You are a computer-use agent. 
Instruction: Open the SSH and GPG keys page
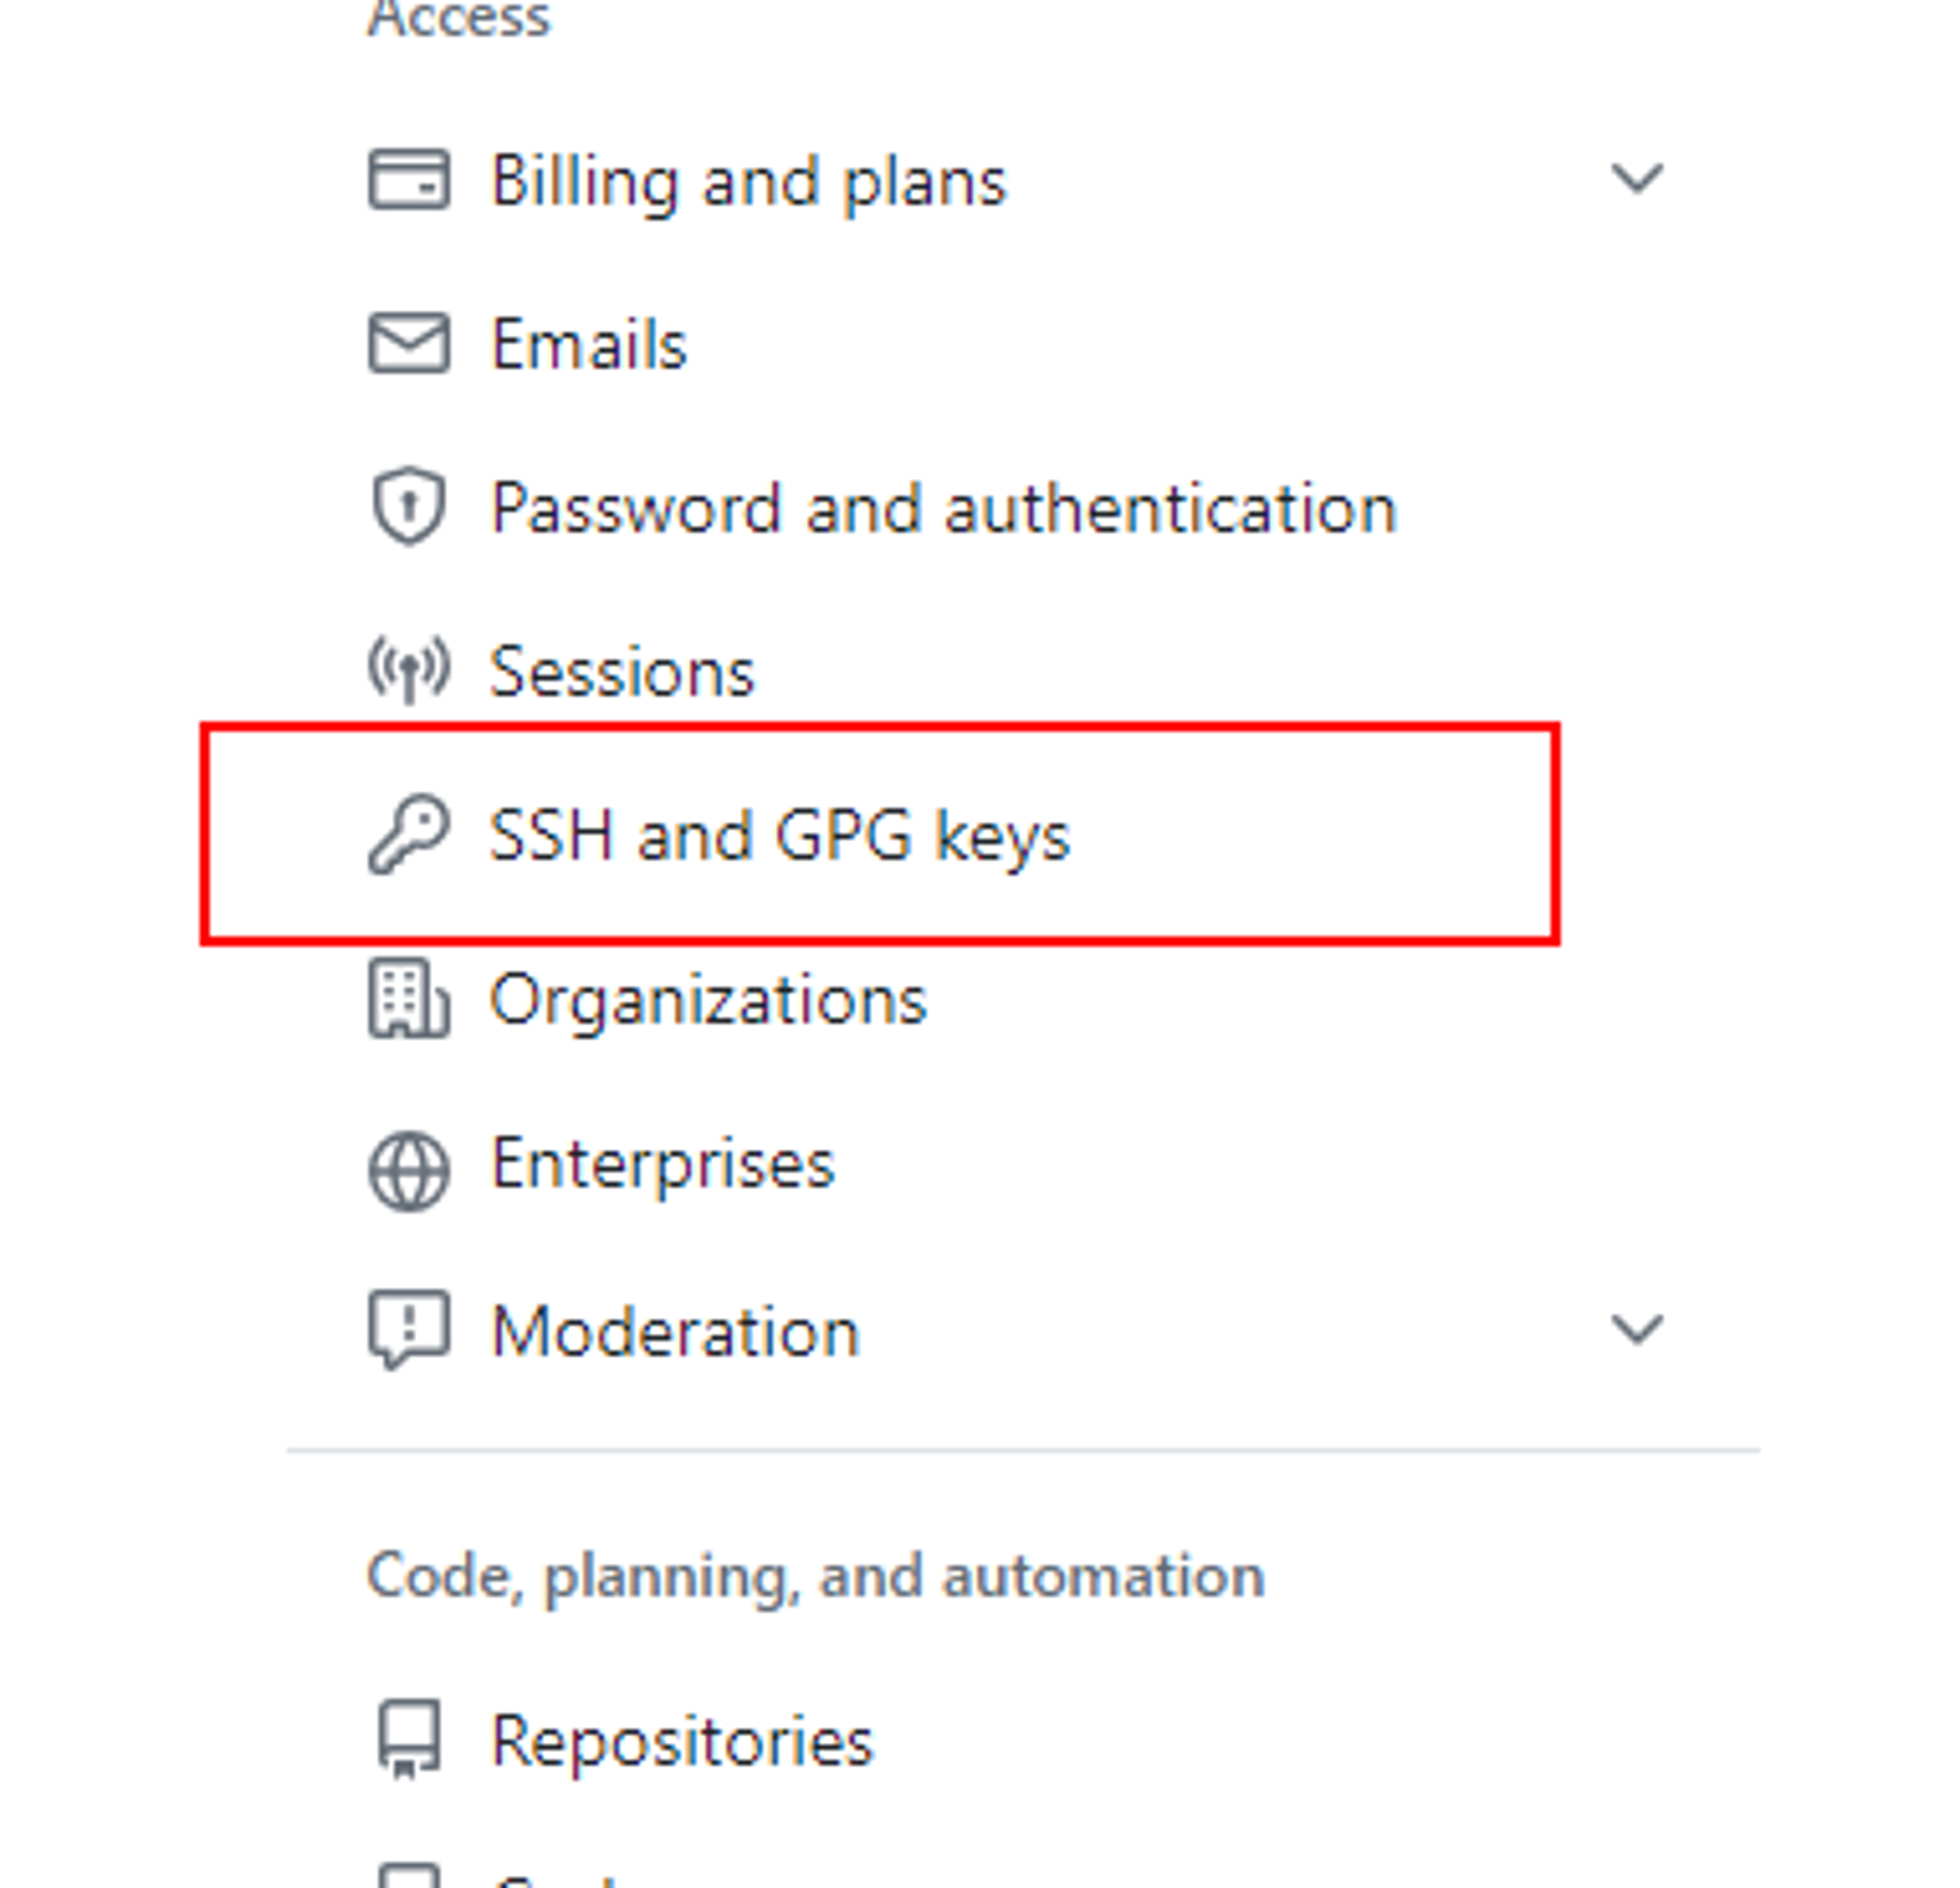coord(780,835)
